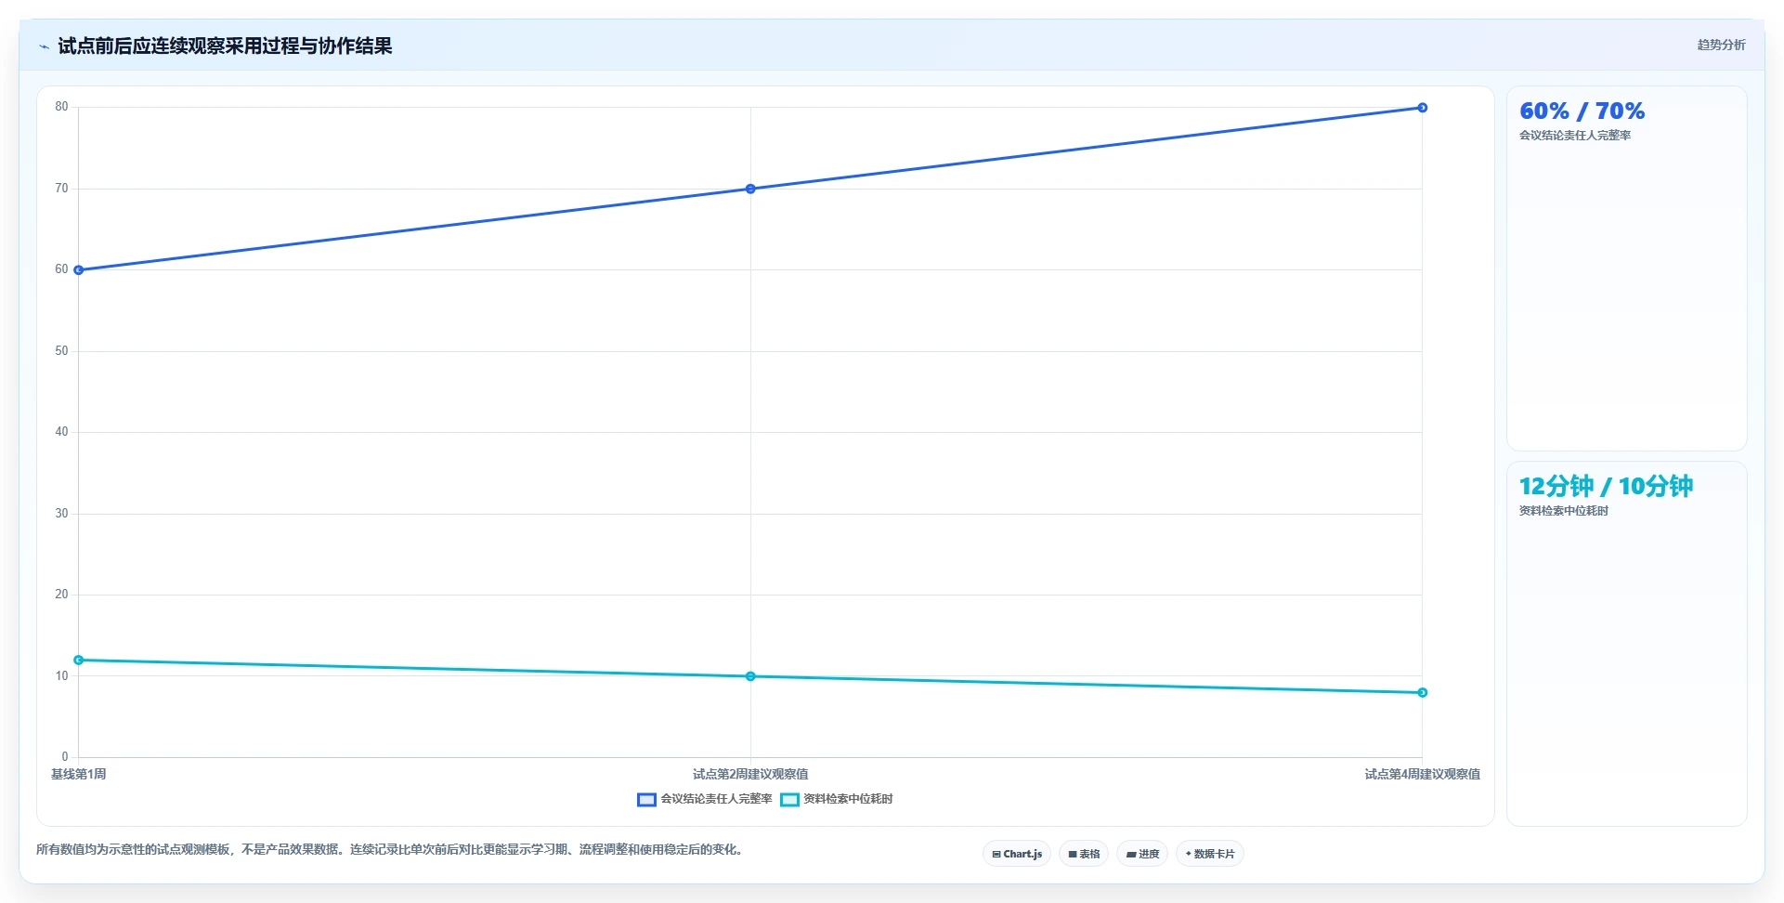Click the 60% / 70% metric value
1784x903 pixels.
tap(1582, 111)
